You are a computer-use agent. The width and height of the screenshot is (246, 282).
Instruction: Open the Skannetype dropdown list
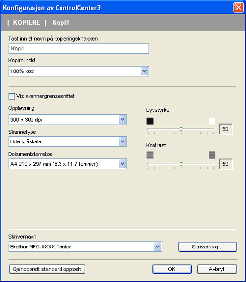coord(68,141)
